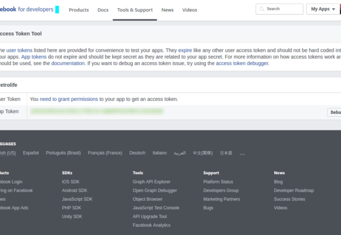Go to the News menu item
The image size is (341, 235).
168,10
